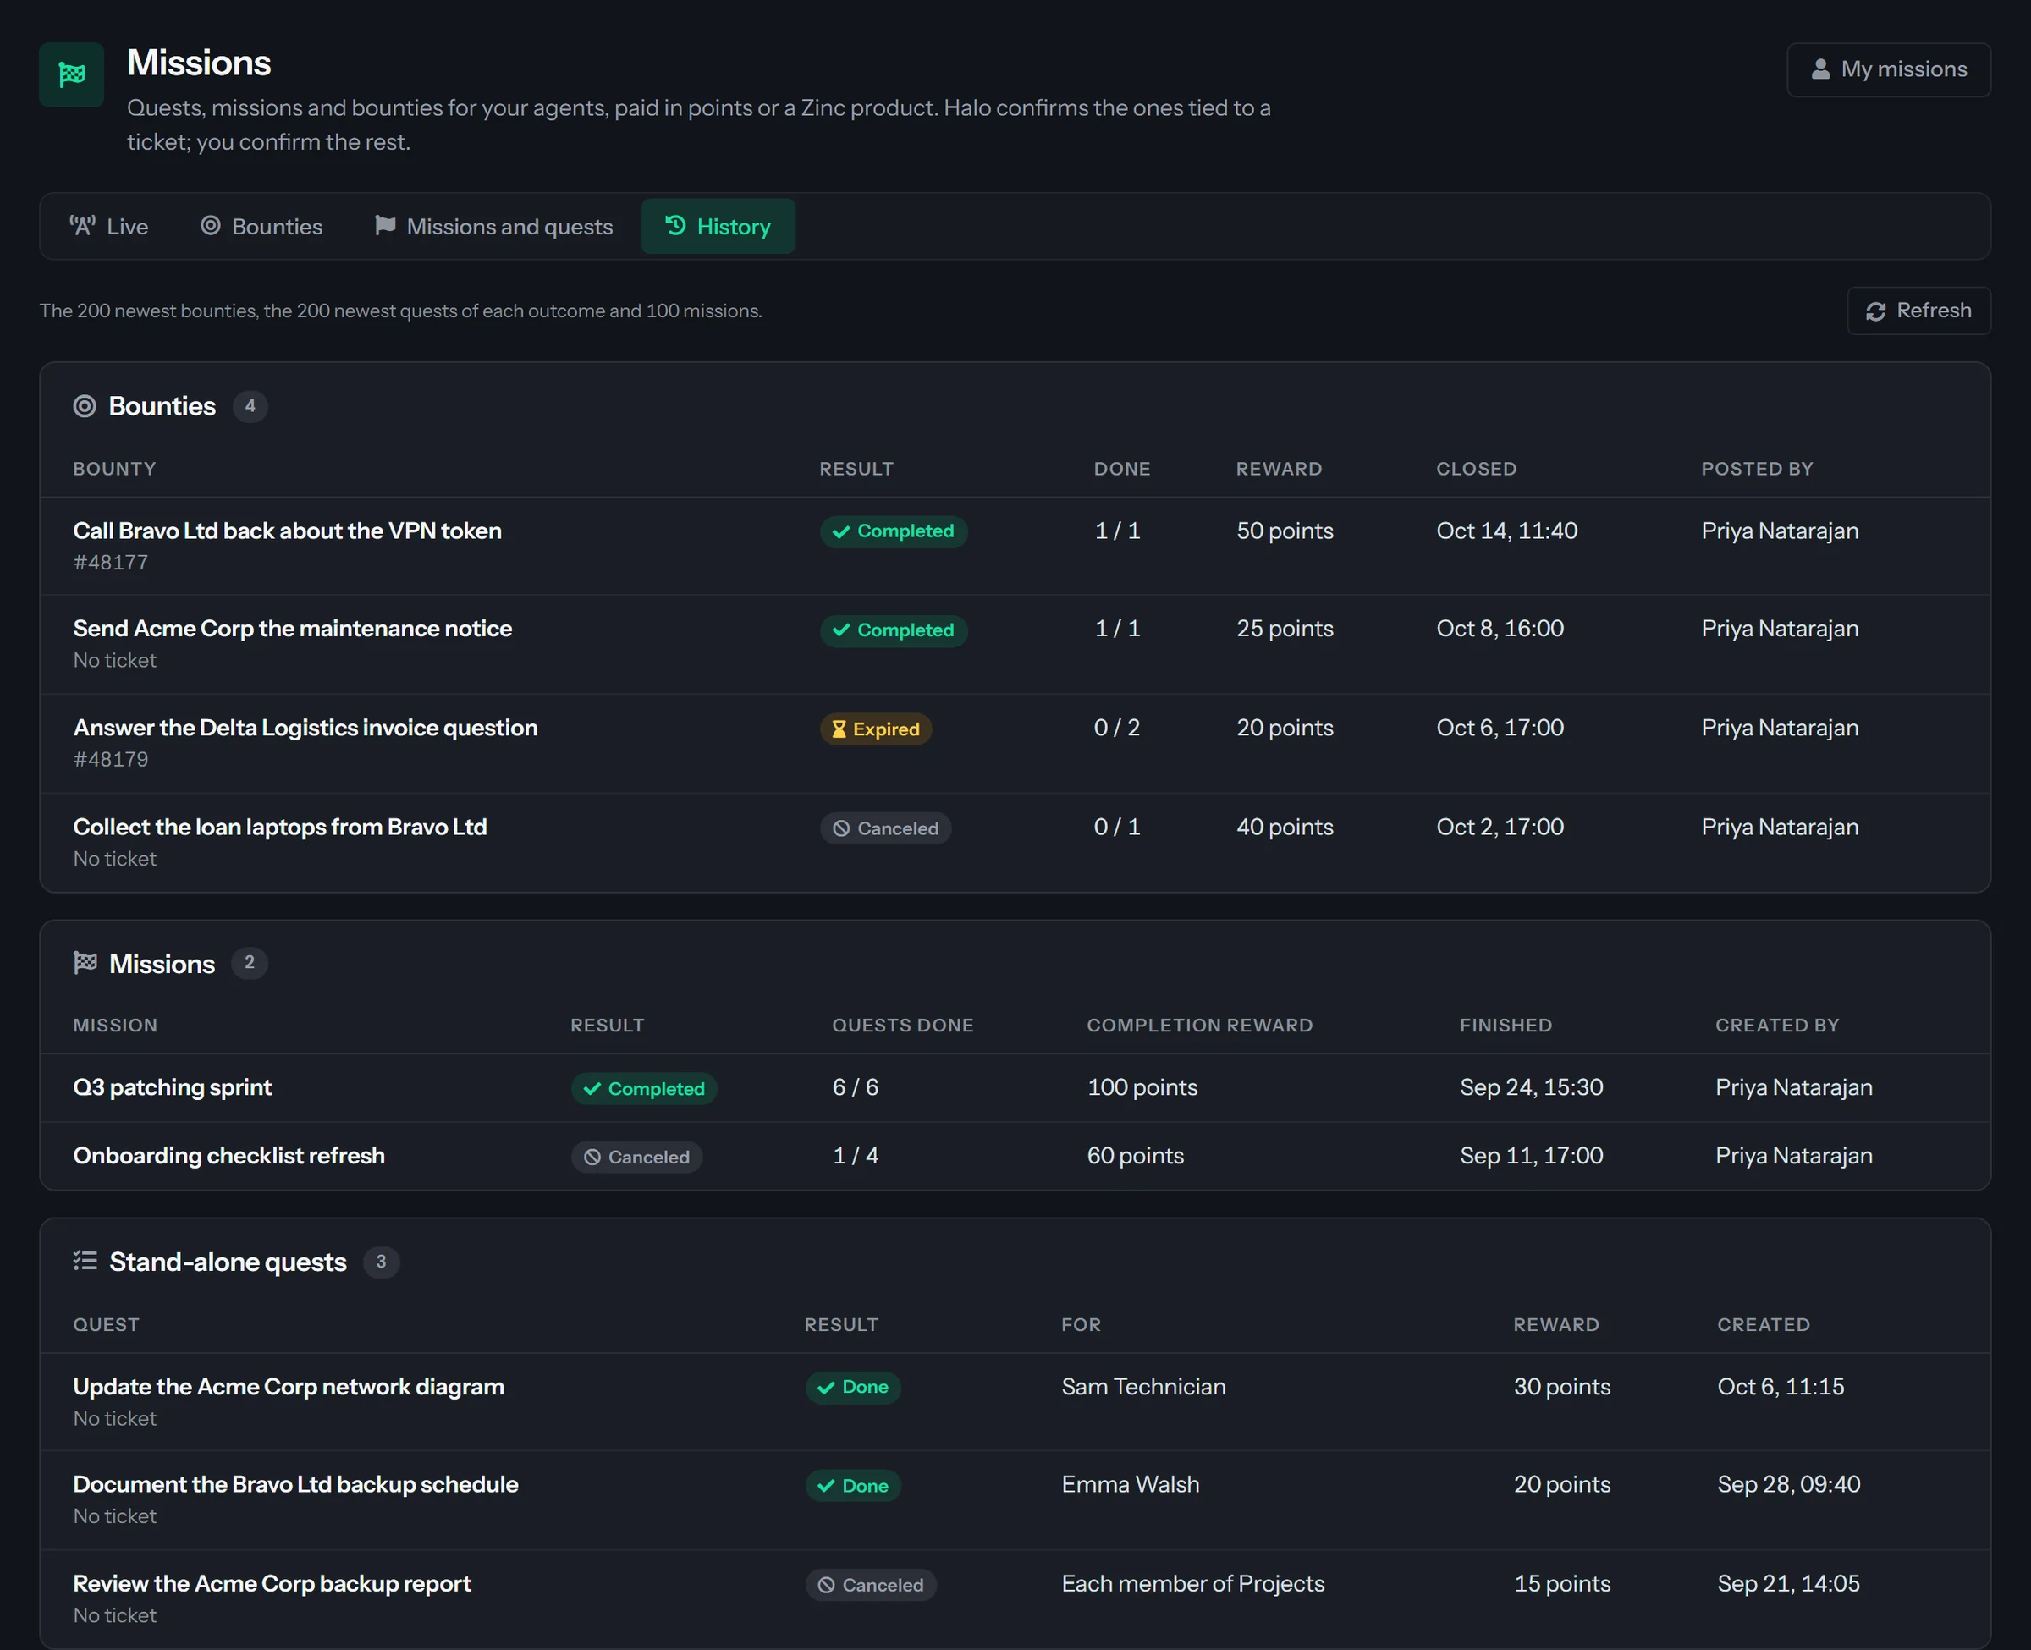Open bounty Send Acme Corp the maintenance notice
Screen dimensions: 2031x1650
coord(293,628)
